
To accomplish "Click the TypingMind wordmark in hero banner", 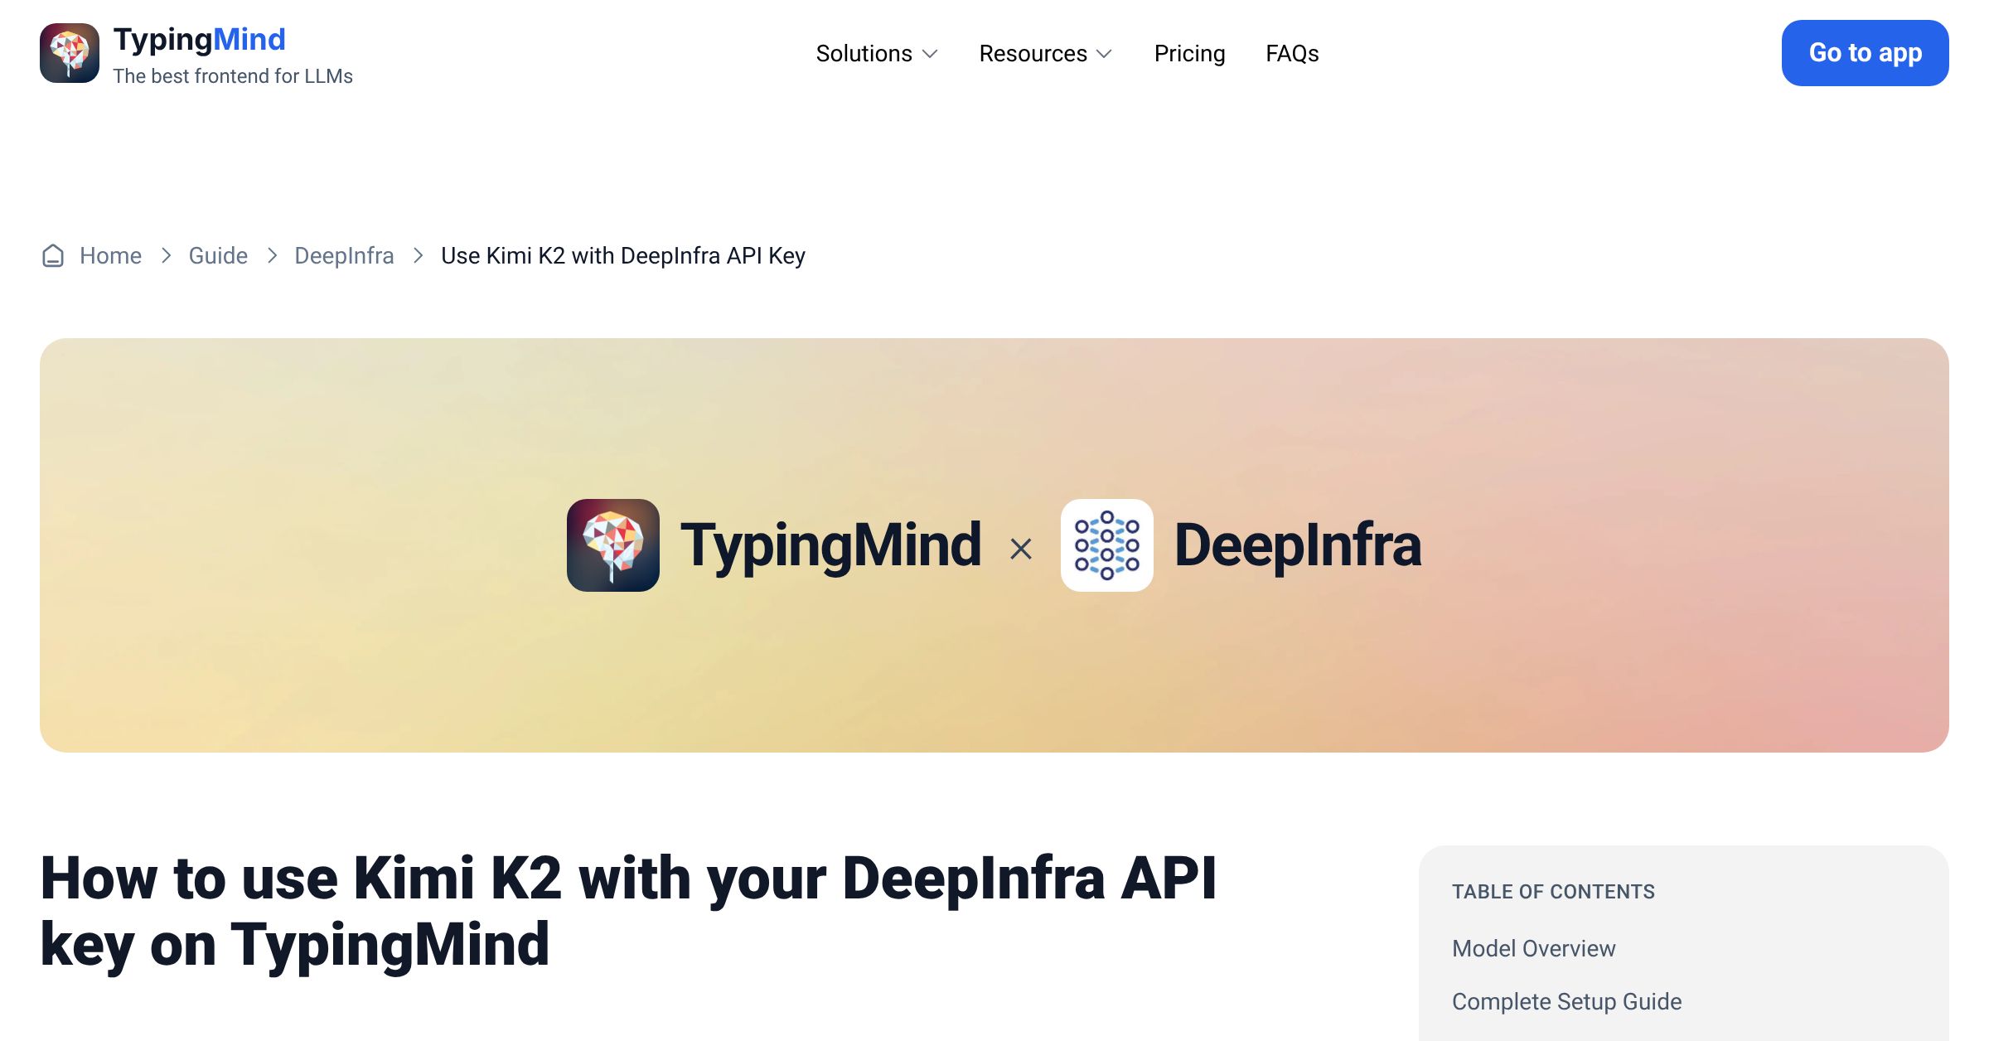I will click(x=830, y=545).
